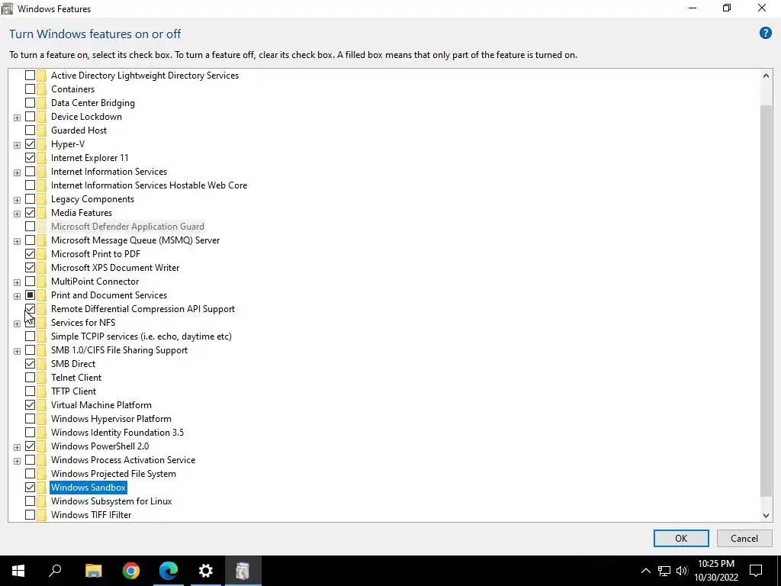The image size is (781, 586).
Task: Enable Telnet Client checkbox
Action: (x=30, y=378)
